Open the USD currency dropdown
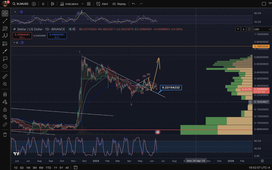Screen dimensions: 272x170 coord(262,29)
